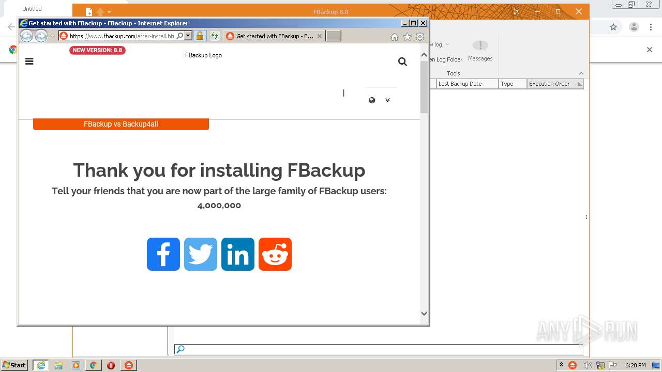
Task: Click the FBackup Logo link
Action: (x=203, y=55)
